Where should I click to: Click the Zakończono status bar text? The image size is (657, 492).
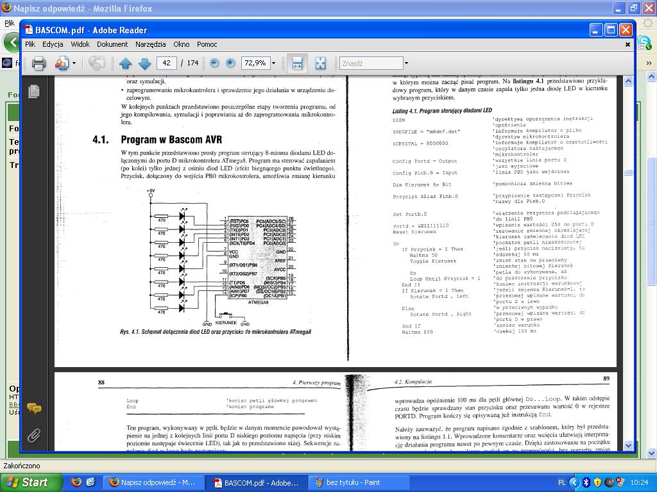[x=22, y=466]
